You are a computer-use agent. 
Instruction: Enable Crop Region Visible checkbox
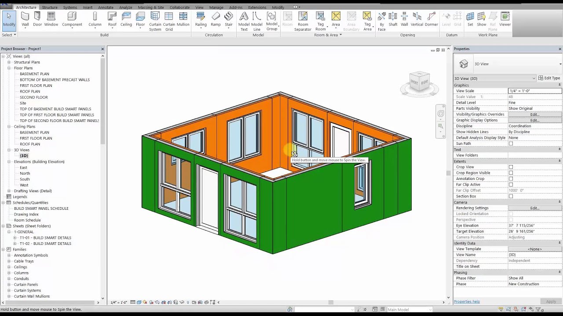coord(511,173)
